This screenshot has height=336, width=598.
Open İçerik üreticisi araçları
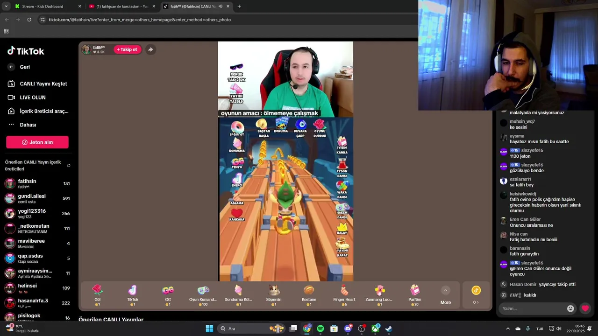coord(37,111)
